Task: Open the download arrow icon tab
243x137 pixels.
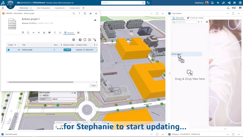Action: point(60,33)
